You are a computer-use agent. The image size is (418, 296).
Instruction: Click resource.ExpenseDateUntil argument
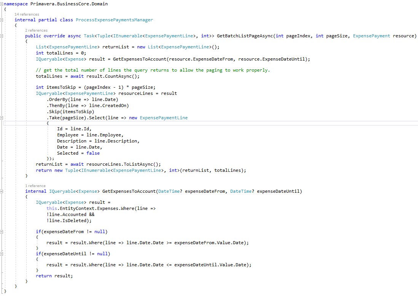271,59
